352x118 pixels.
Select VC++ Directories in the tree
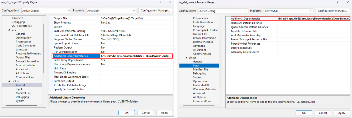tap(21, 26)
